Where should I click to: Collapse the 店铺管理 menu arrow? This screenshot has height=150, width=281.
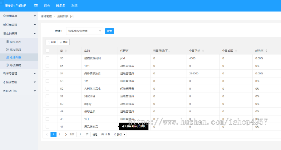(35, 33)
